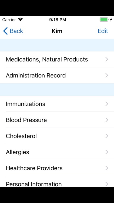
Task: Tap chevron next to Cholesterol
Action: coord(107,136)
